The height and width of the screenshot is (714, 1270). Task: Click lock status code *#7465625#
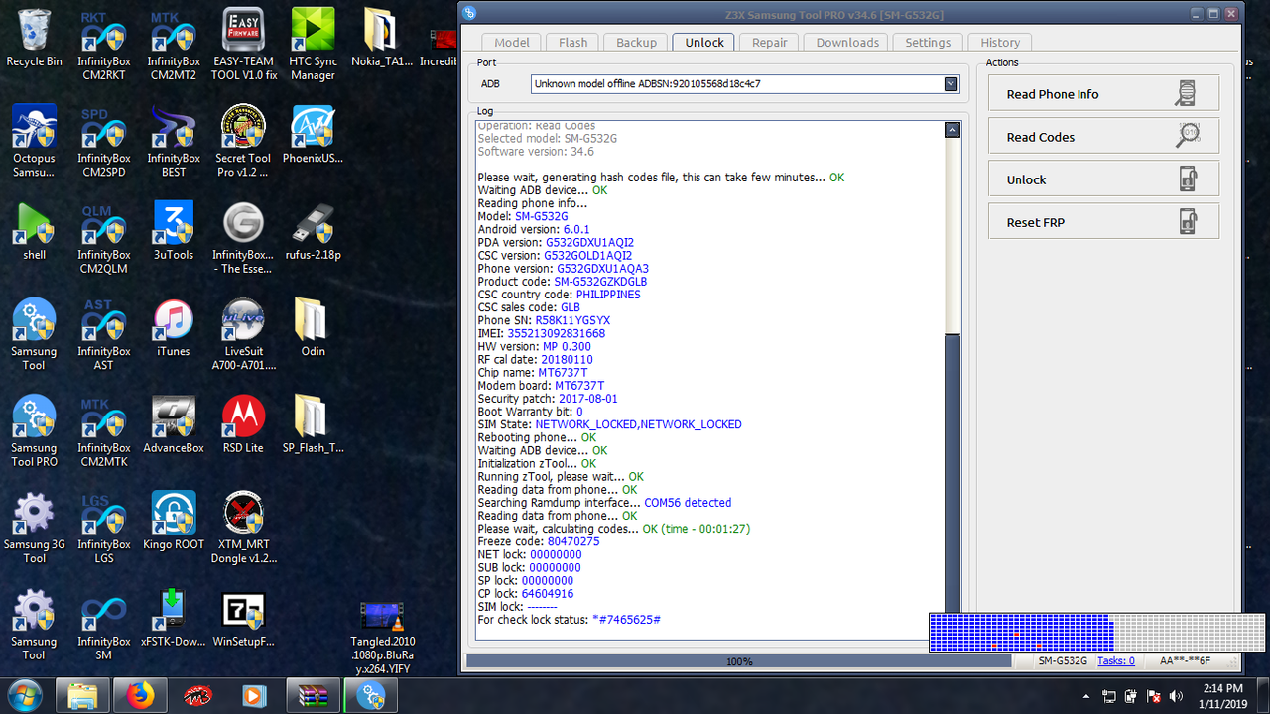click(x=626, y=619)
